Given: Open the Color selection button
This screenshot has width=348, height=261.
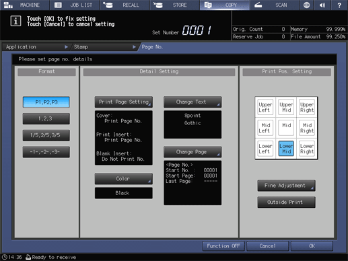Looking at the screenshot, I should [x=124, y=179].
